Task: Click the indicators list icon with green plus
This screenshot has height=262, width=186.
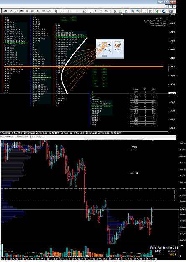Action: click(157, 11)
